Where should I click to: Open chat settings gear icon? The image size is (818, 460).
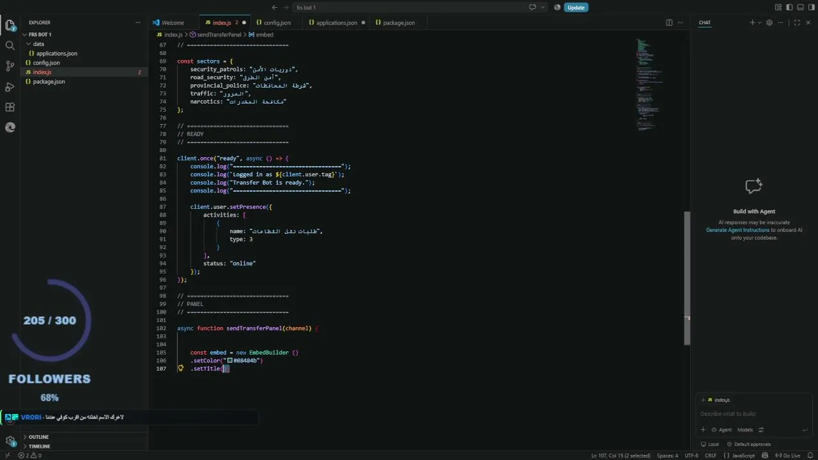[769, 22]
